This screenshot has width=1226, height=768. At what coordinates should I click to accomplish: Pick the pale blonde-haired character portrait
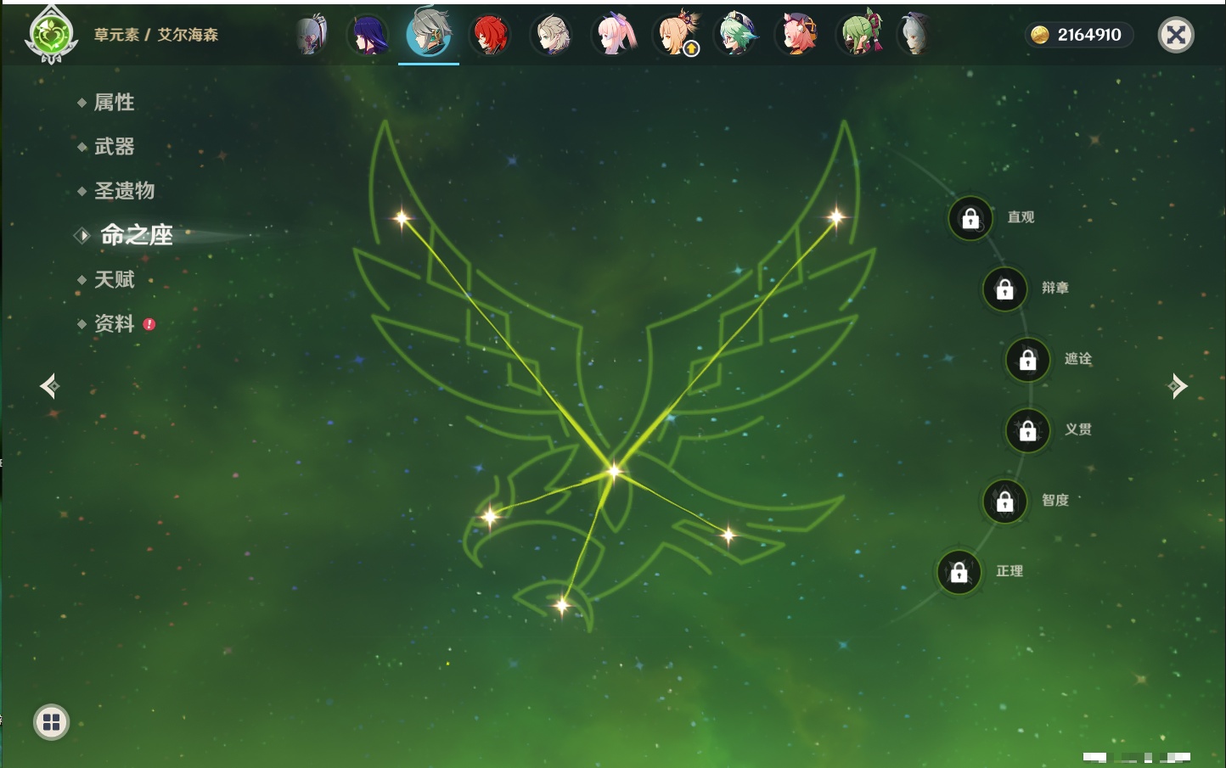pyautogui.click(x=552, y=36)
